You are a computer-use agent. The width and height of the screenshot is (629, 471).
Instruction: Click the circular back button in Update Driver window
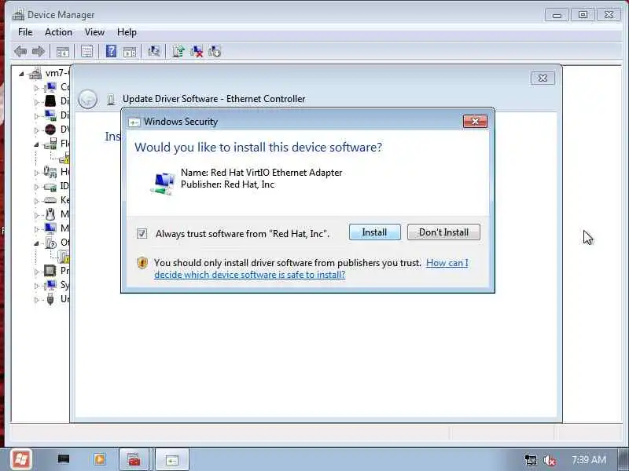pyautogui.click(x=87, y=99)
